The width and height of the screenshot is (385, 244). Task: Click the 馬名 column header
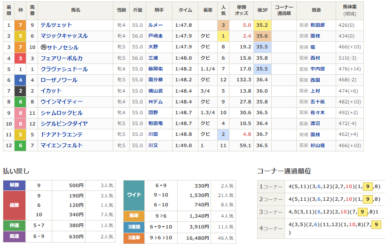click(75, 10)
